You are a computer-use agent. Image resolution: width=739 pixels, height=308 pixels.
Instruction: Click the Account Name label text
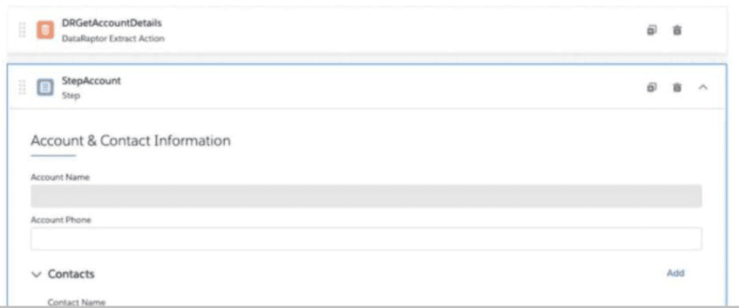coord(60,177)
